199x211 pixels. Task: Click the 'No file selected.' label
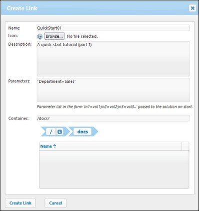82,36
